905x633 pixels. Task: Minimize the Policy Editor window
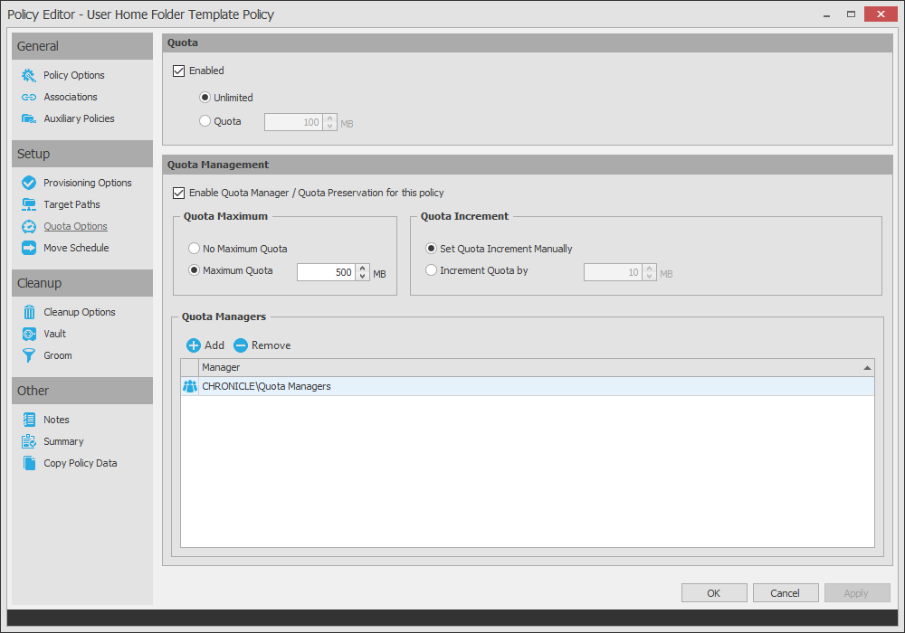826,14
